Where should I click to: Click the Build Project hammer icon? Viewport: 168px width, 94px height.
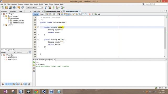click(46, 8)
